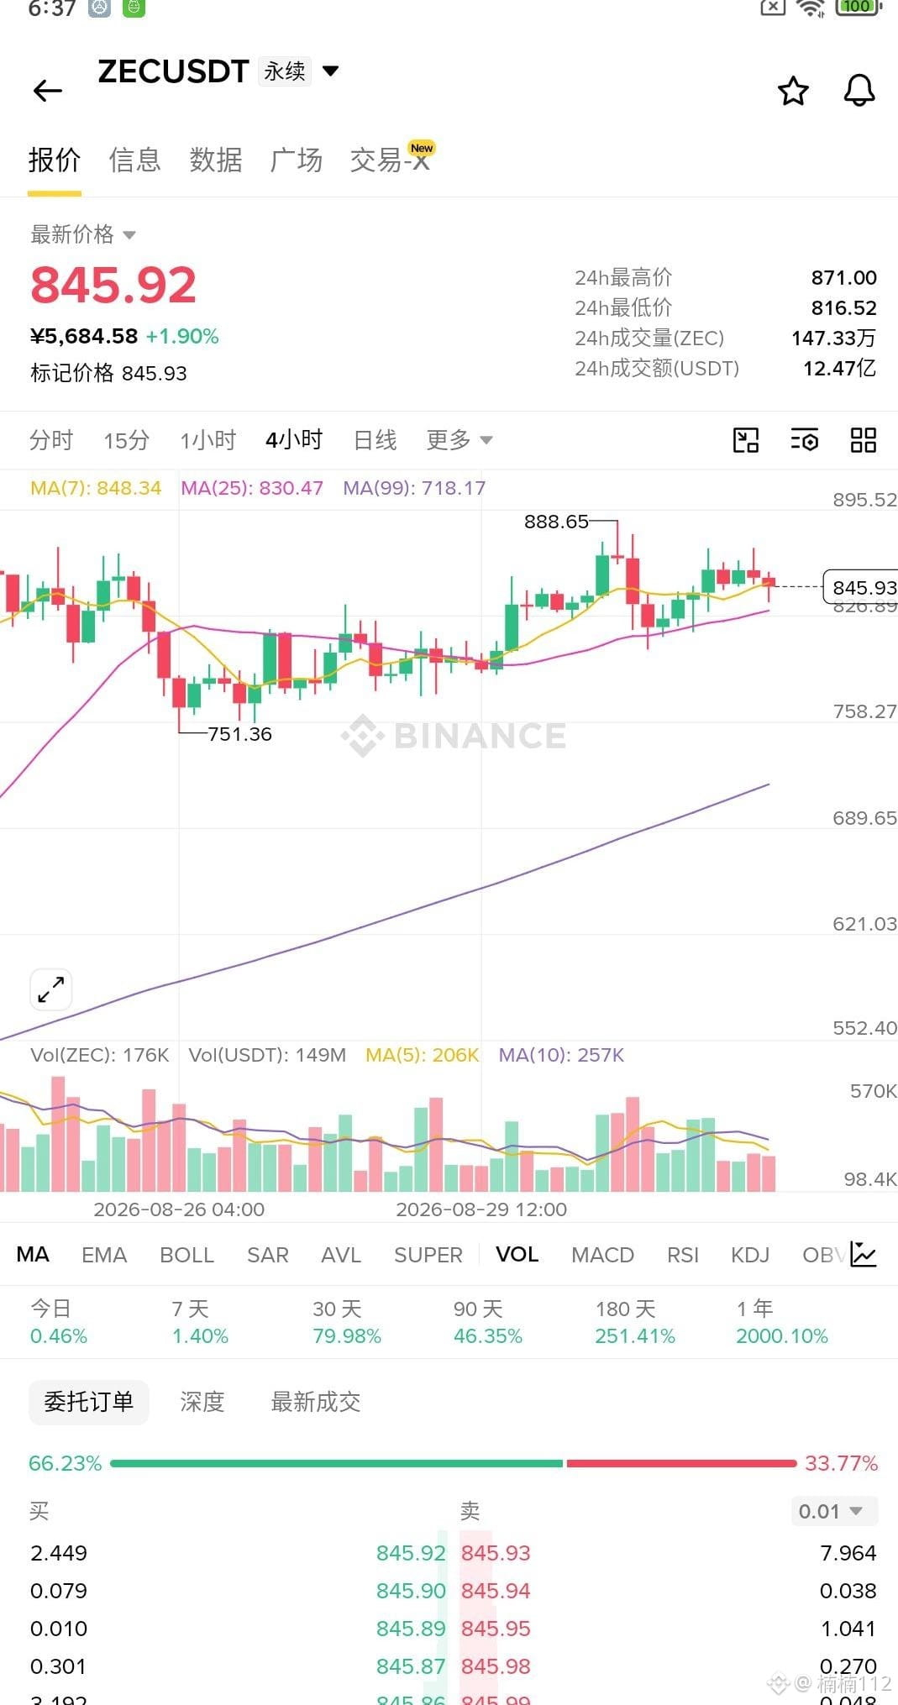Enable the MACD indicator
Image resolution: width=898 pixels, height=1705 pixels.
click(x=602, y=1255)
